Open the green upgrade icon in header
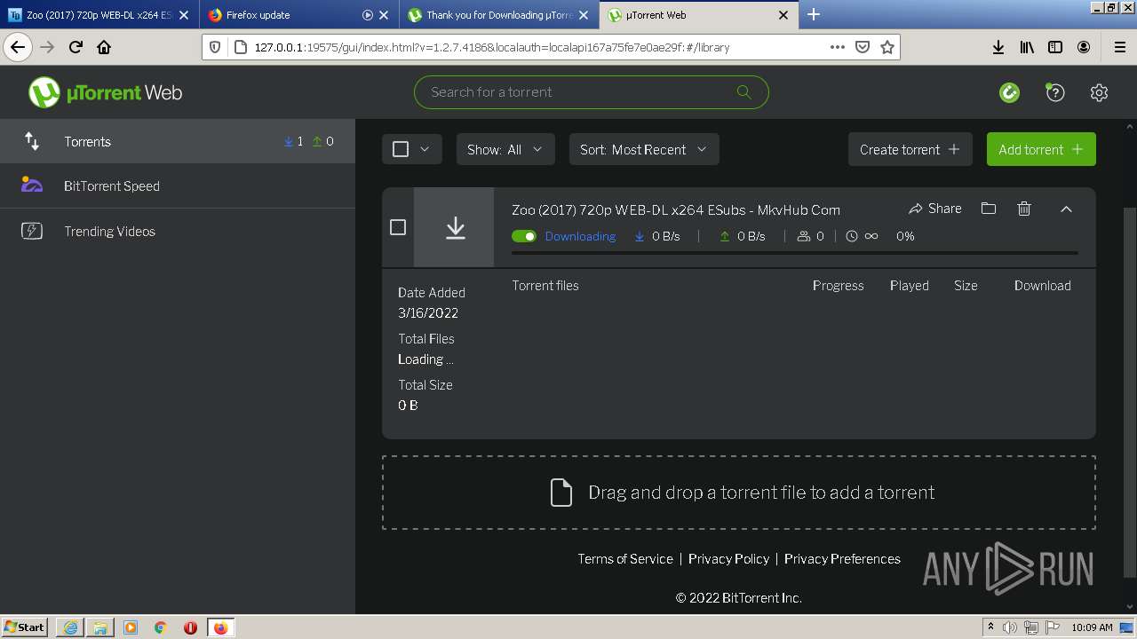 tap(1009, 92)
